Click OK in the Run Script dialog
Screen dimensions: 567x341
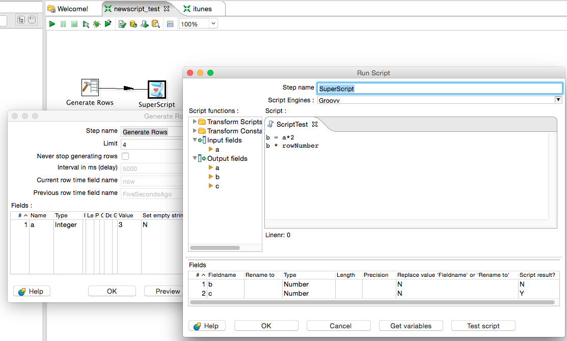point(266,326)
